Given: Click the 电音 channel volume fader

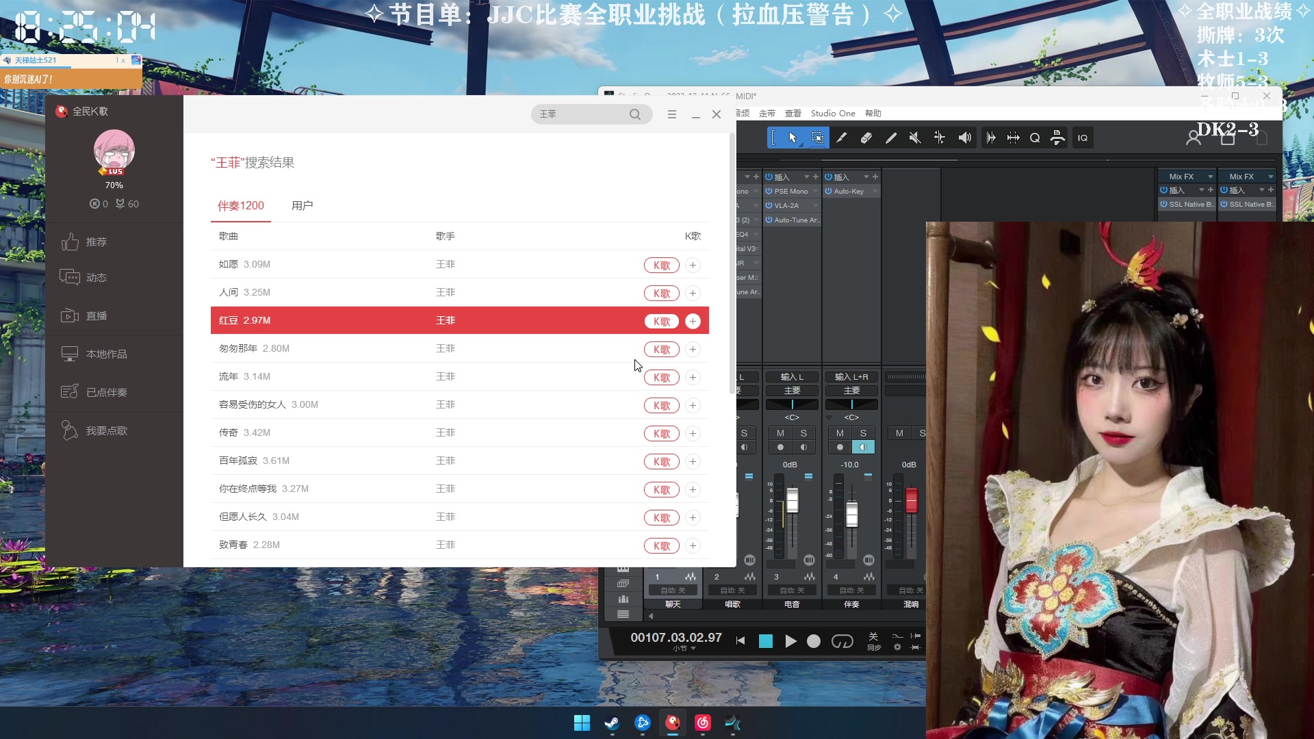Looking at the screenshot, I should [793, 500].
